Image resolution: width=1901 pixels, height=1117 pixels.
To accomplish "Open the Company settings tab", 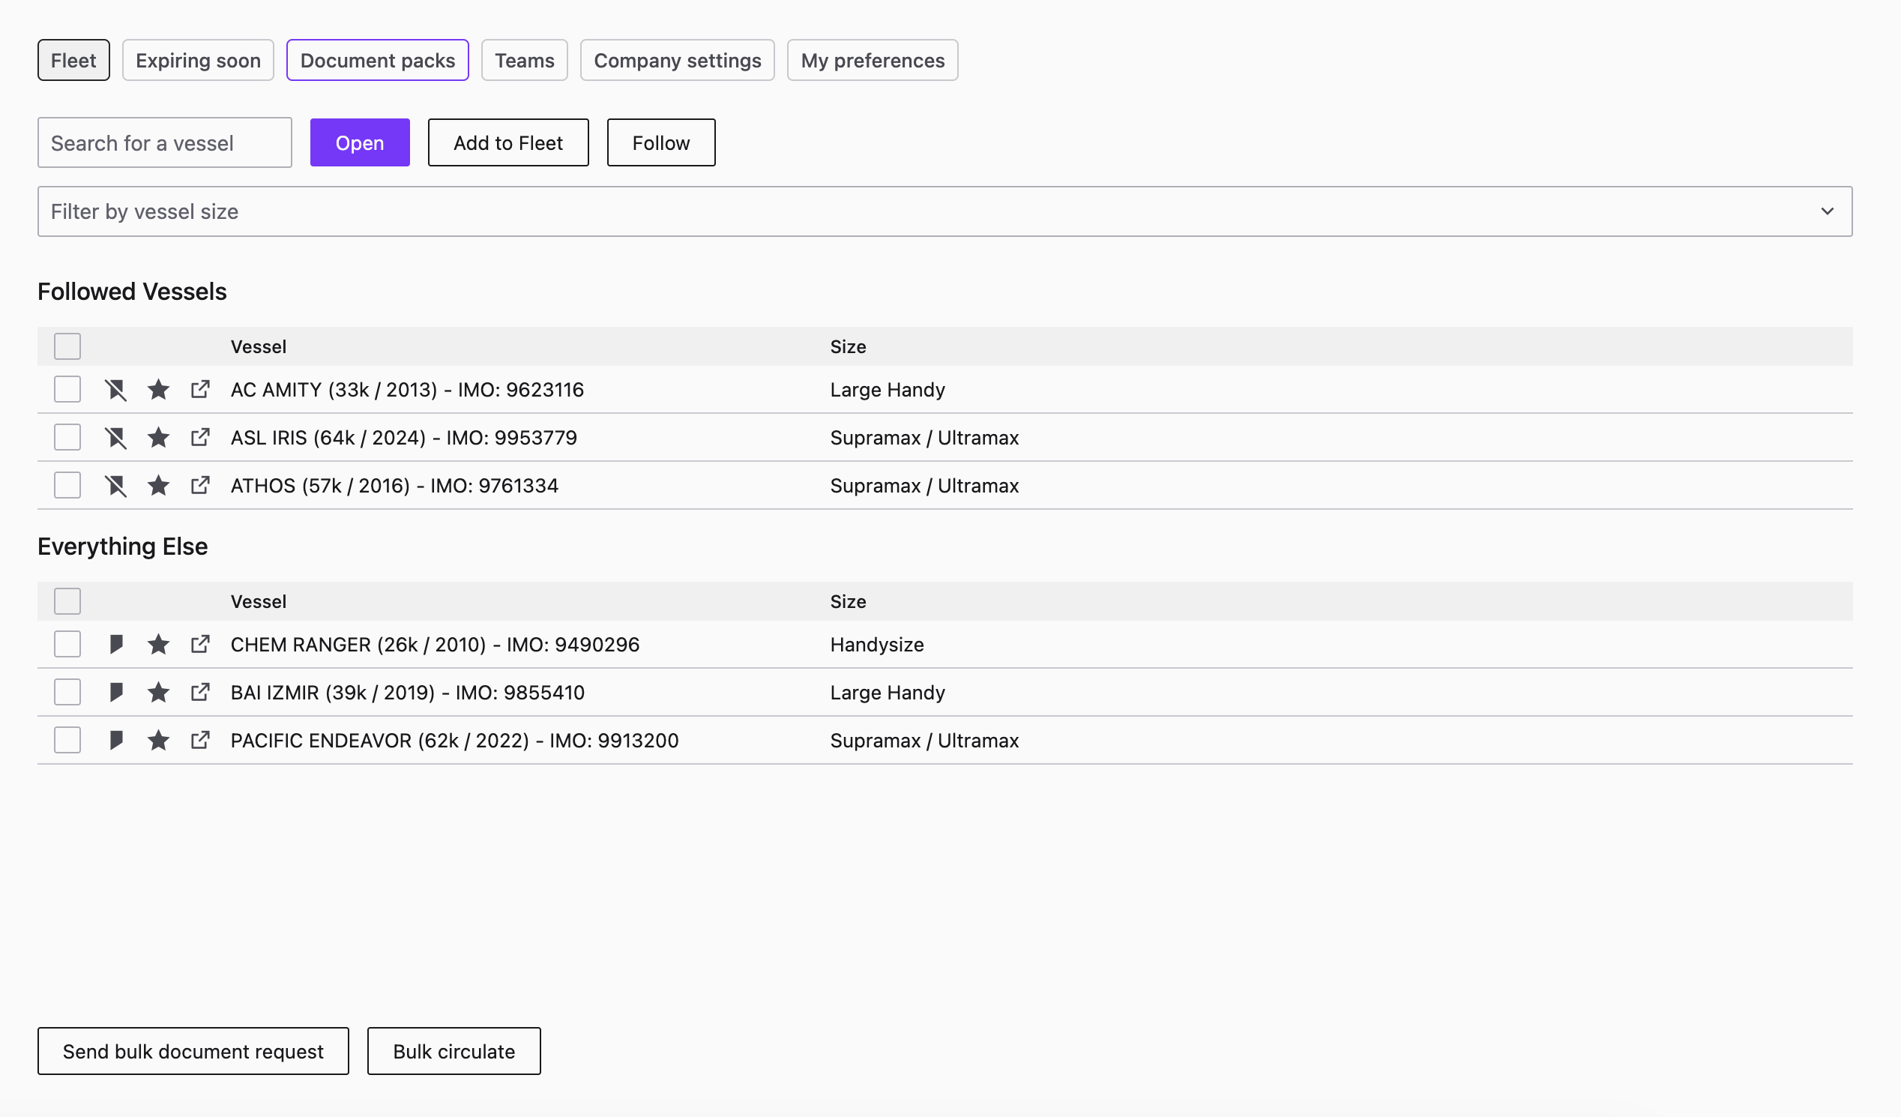I will pyautogui.click(x=678, y=60).
